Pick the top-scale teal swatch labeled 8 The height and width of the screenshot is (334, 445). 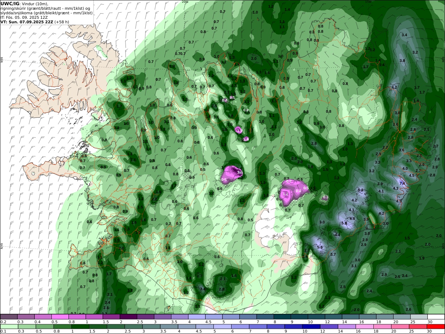click(282, 317)
